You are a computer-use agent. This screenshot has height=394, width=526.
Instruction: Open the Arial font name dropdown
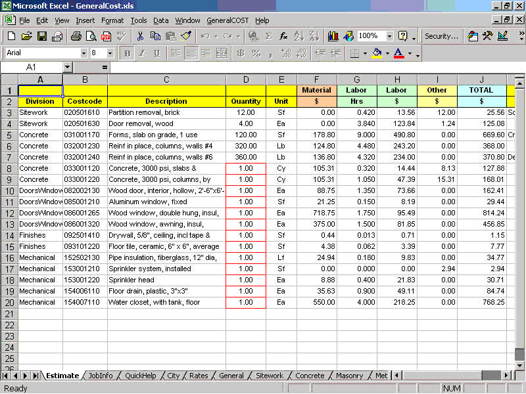(x=84, y=53)
